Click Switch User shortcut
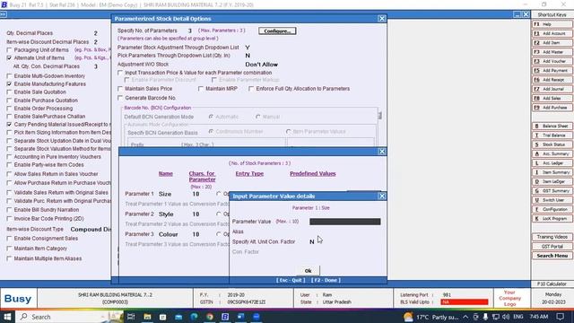The width and height of the screenshot is (574, 323). coord(552,200)
